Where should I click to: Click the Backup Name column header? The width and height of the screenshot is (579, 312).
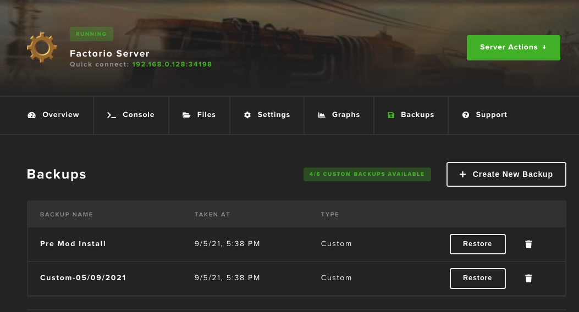[x=67, y=214]
